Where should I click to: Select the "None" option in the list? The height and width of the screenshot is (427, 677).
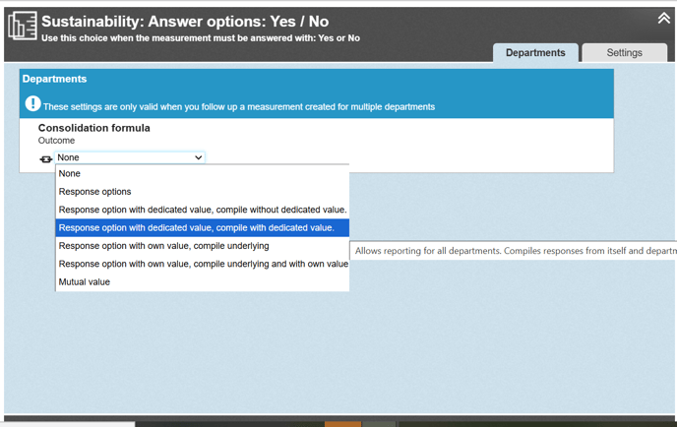pos(70,174)
